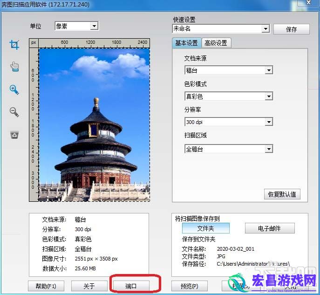
Task: Click the data size 25.60 MB value
Action: [85, 268]
